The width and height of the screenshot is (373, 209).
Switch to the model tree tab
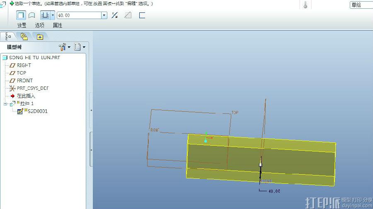[8, 36]
